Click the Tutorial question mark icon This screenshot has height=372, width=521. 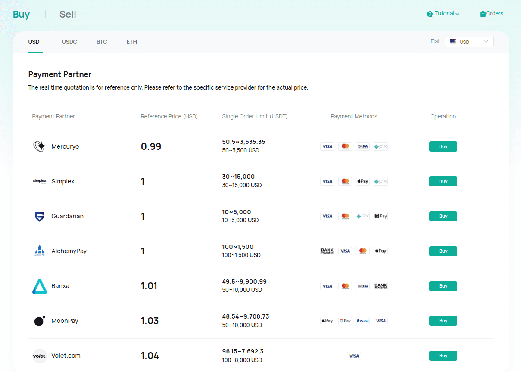[430, 14]
